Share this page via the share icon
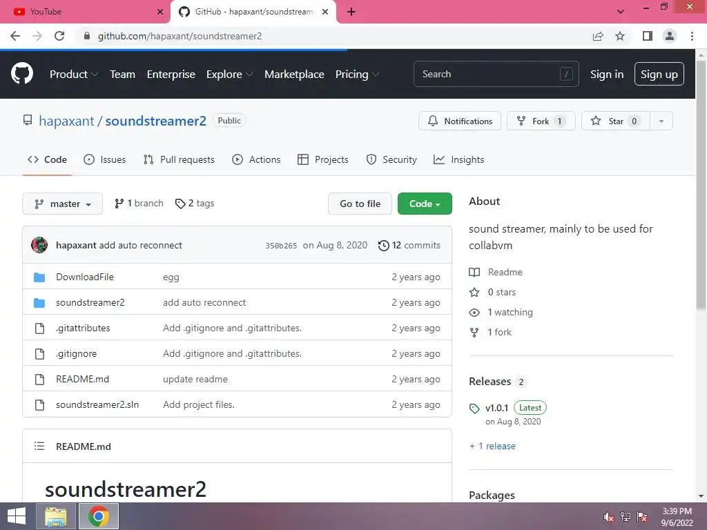 598,36
